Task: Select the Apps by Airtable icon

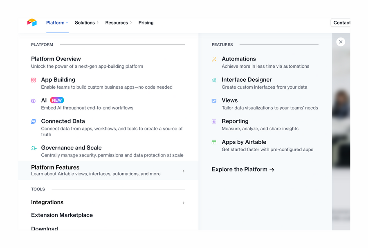Action: click(214, 142)
